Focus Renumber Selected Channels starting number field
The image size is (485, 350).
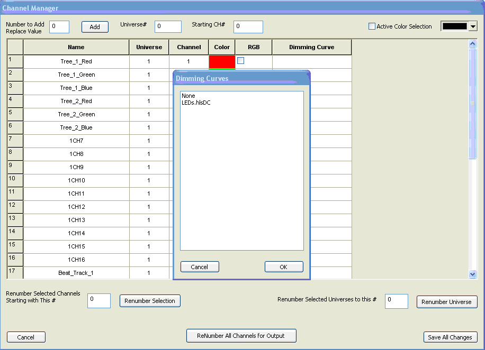coord(99,301)
